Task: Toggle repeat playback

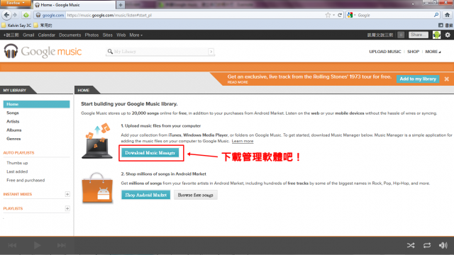Action: click(x=427, y=246)
